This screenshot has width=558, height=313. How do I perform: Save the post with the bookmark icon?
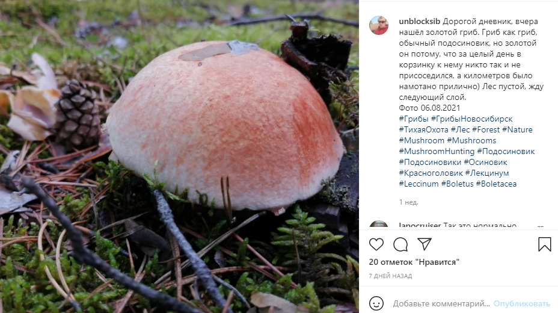545,244
